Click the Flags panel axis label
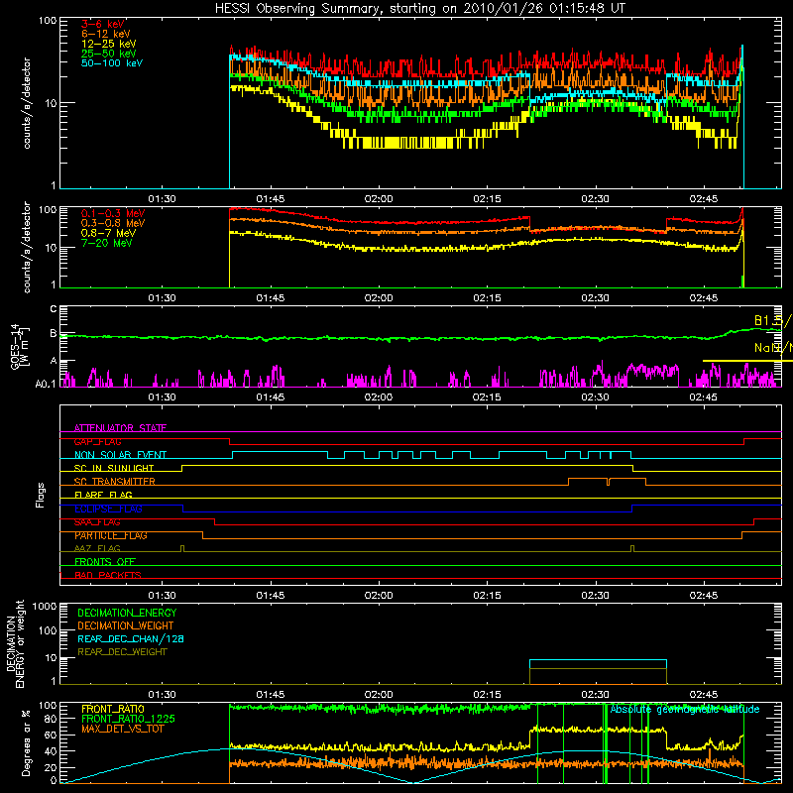The height and width of the screenshot is (793, 793). [x=41, y=495]
